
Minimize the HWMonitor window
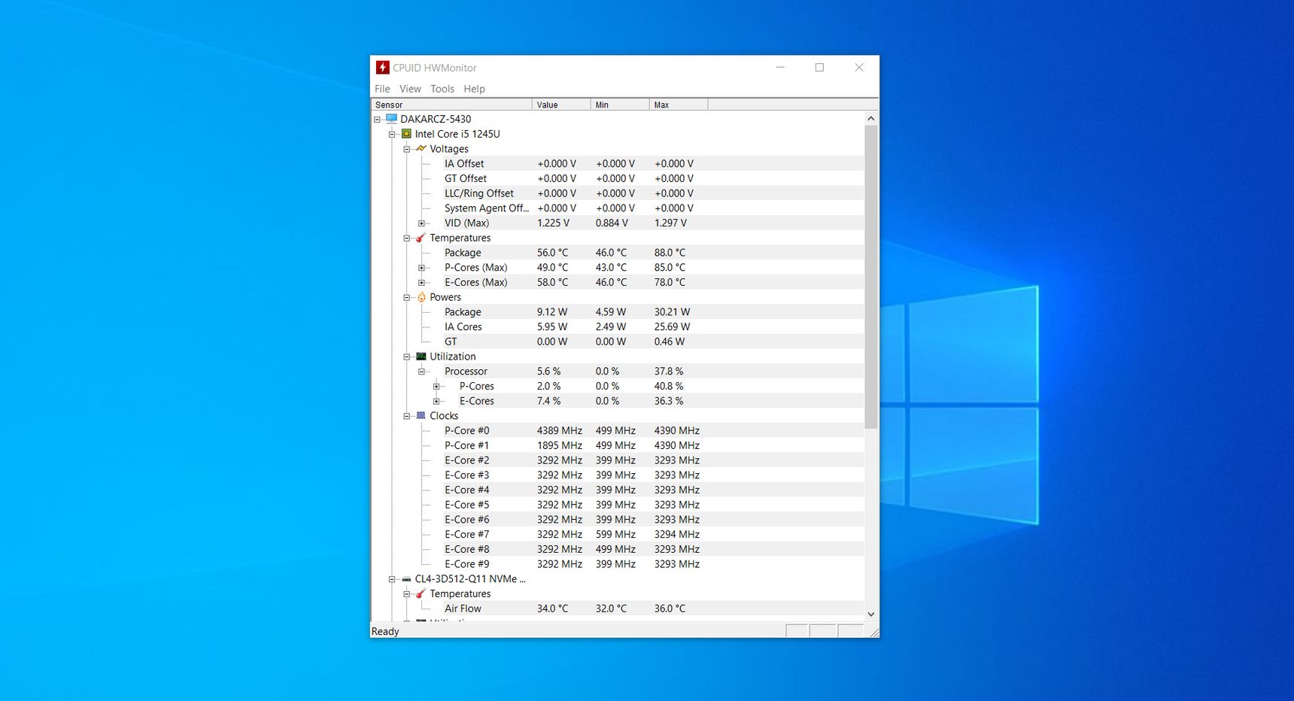point(780,68)
